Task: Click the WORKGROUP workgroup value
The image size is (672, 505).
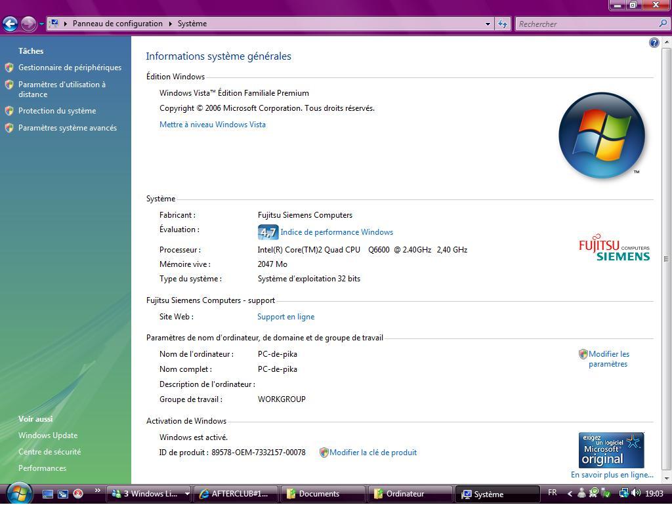Action: click(282, 399)
